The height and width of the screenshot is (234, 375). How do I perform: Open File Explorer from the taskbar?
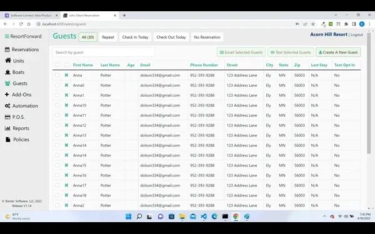(182, 217)
